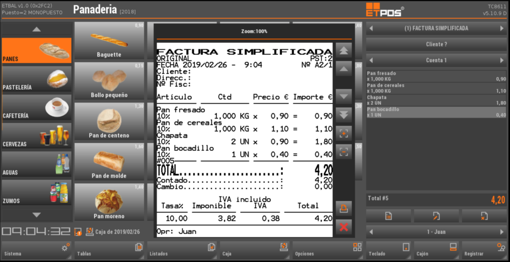This screenshot has width=510, height=262.
Task: Switch to previous document type left of FACTURA SIMPLIFICADA
Action: click(371, 29)
